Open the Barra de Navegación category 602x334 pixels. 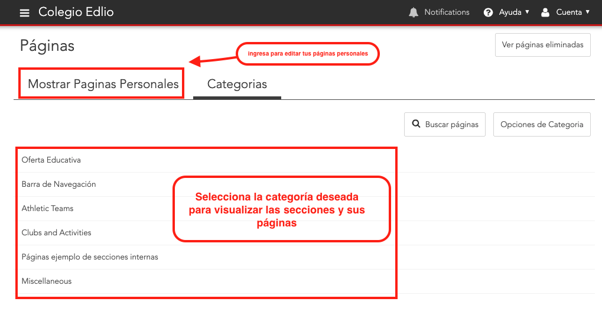pyautogui.click(x=58, y=184)
